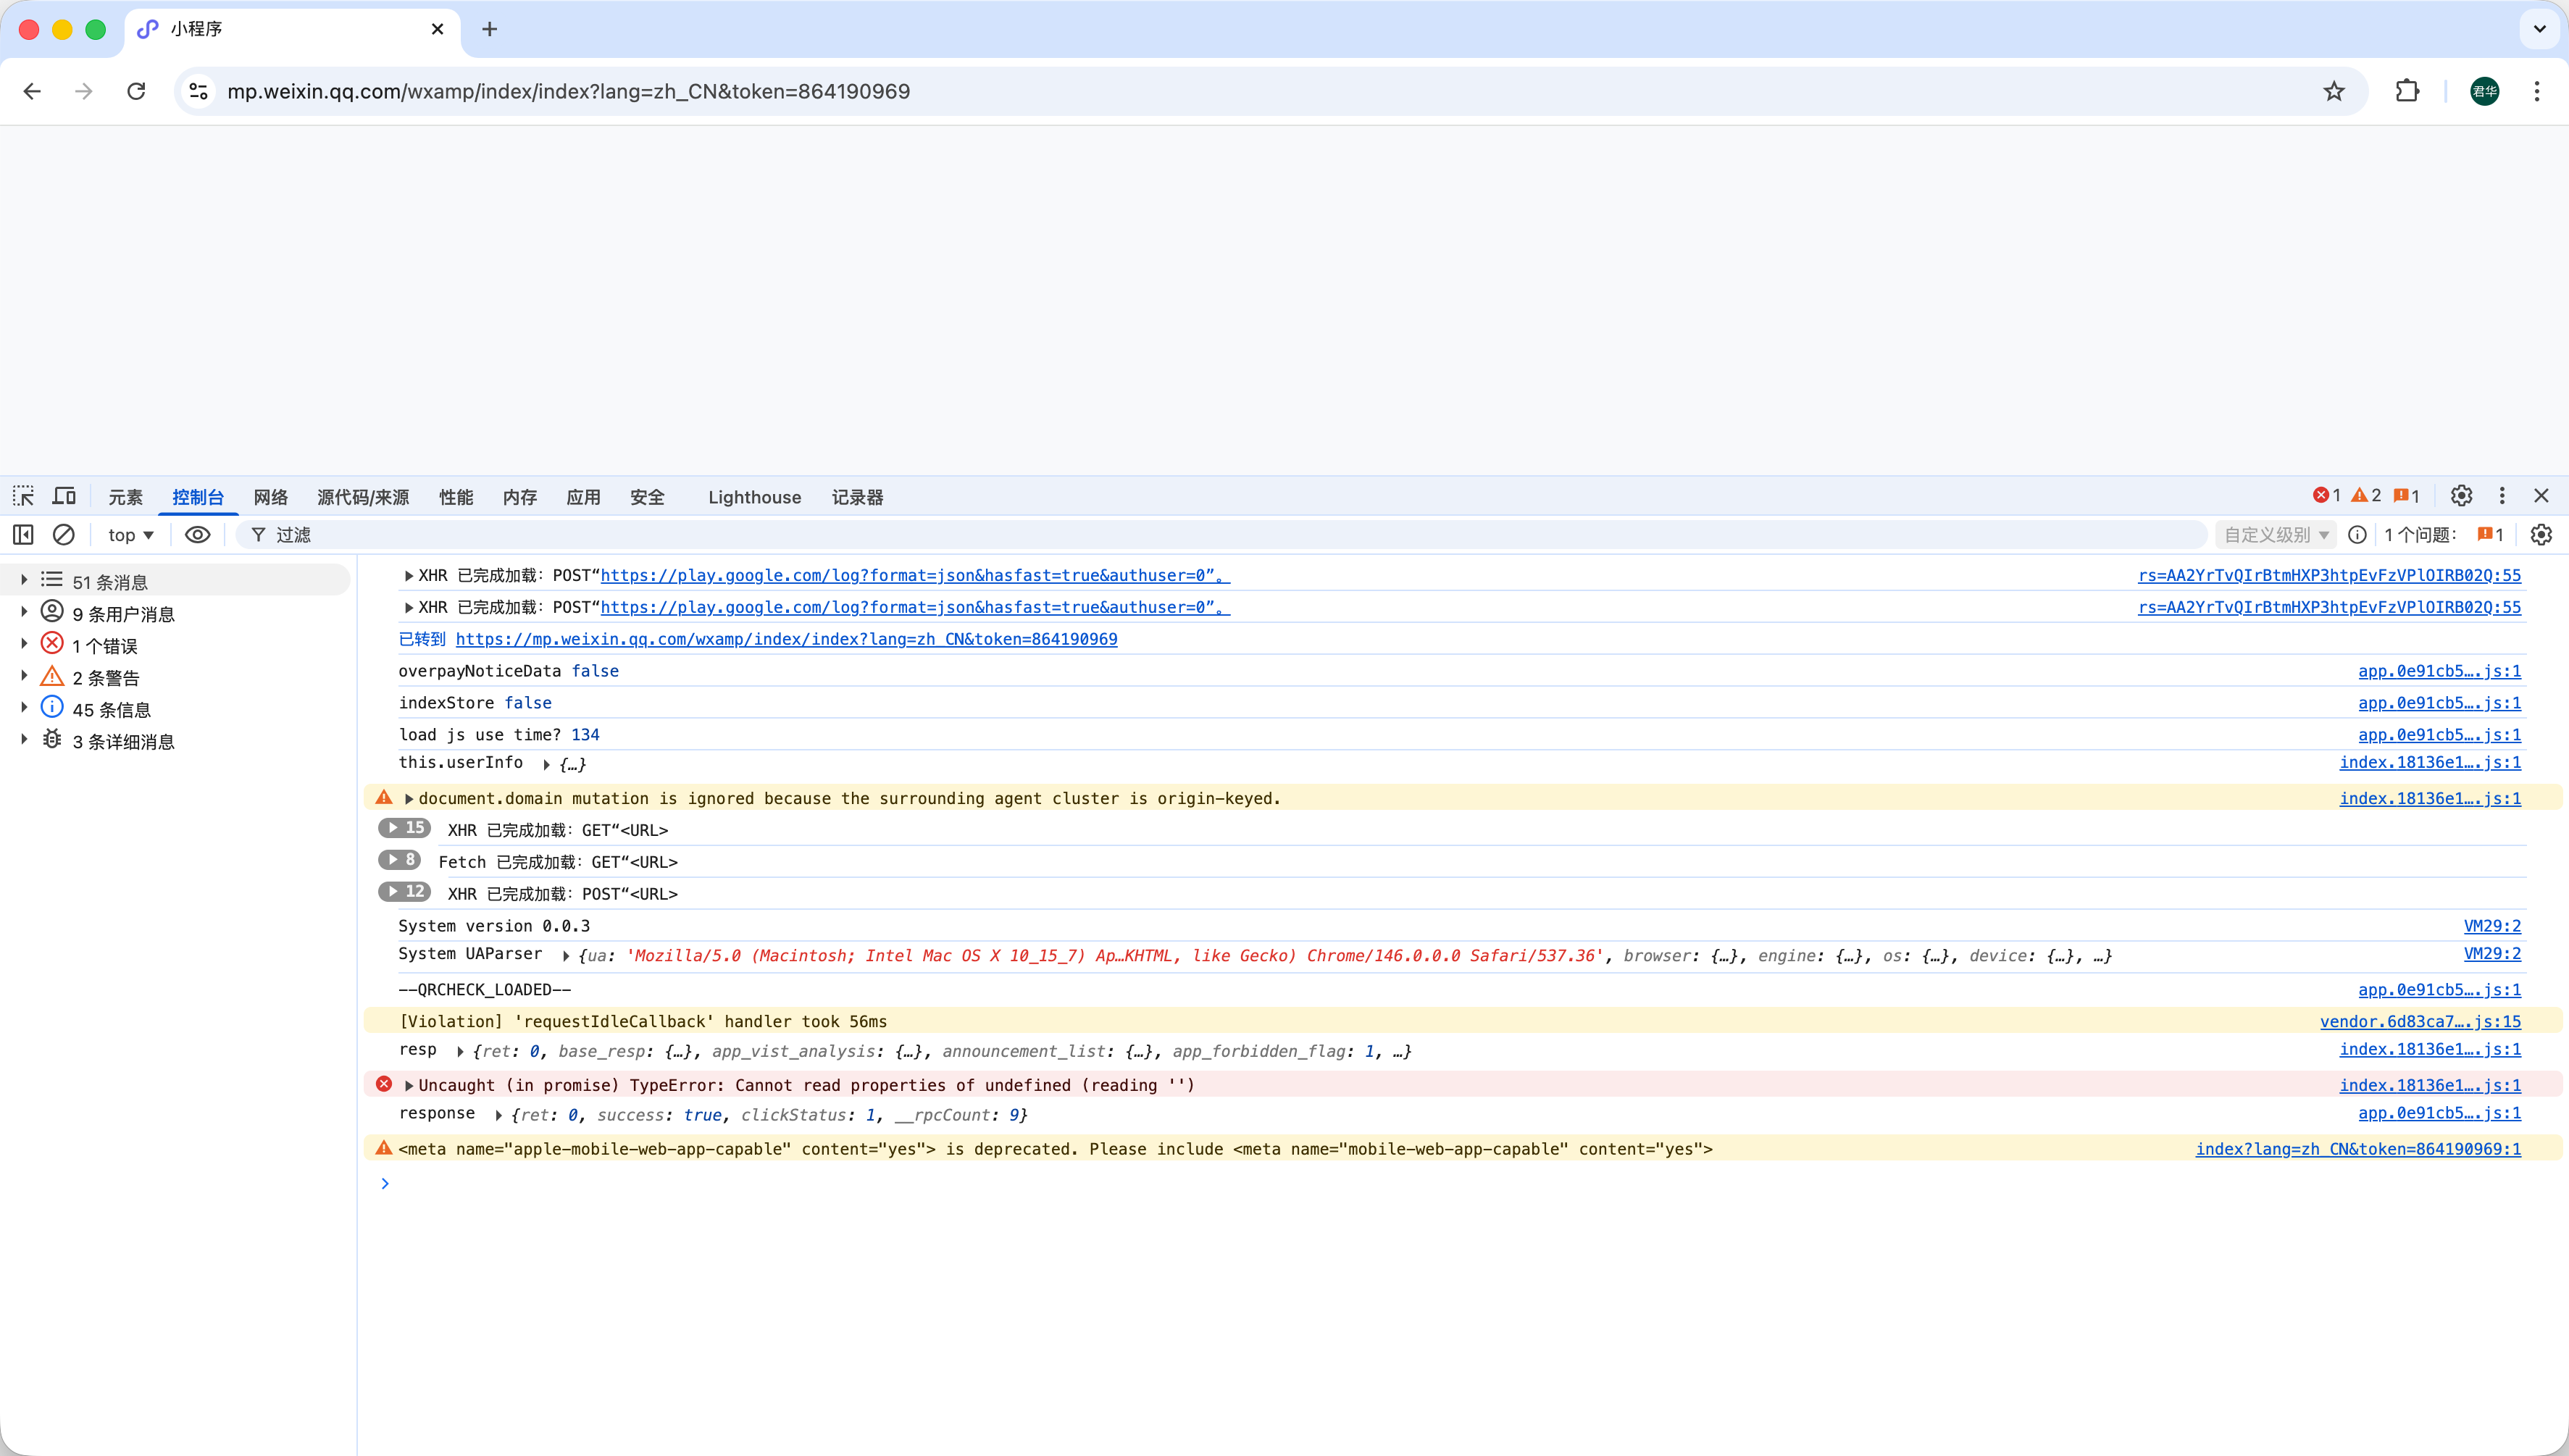Switch to the Lighthouse tab

coord(754,497)
